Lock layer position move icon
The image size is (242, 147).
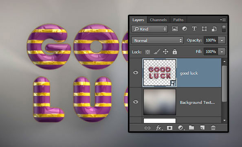pyautogui.click(x=165, y=52)
